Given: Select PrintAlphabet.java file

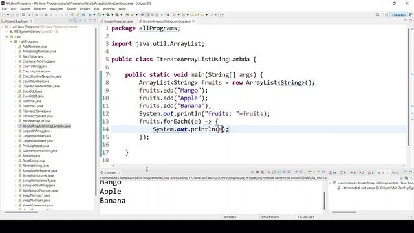Looking at the screenshot, I should point(36,146).
